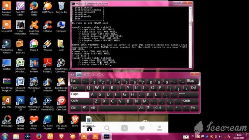Screen dimensions: 249x140
Task: Toggle the left Ctrl key on keyboard
Action: click(75, 108)
